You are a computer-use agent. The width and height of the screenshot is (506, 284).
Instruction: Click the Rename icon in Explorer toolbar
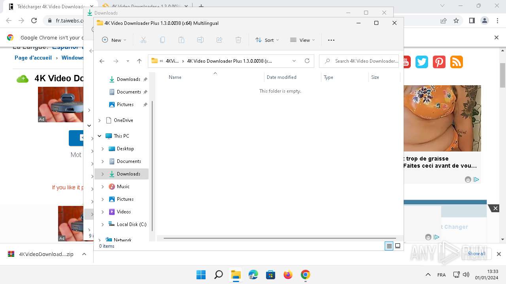tap(200, 40)
